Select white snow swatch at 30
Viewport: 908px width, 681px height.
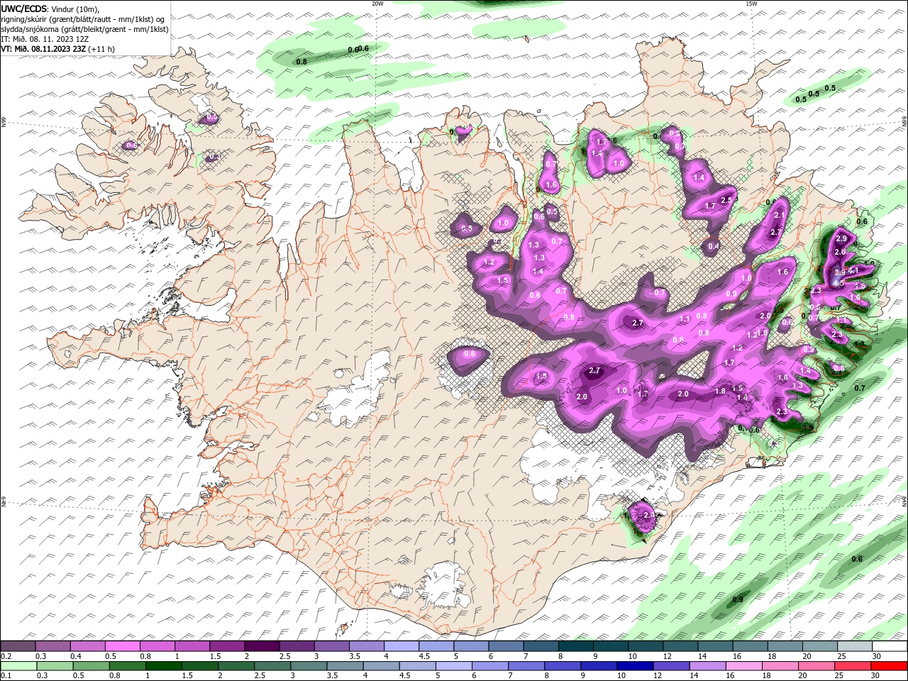tap(890, 646)
